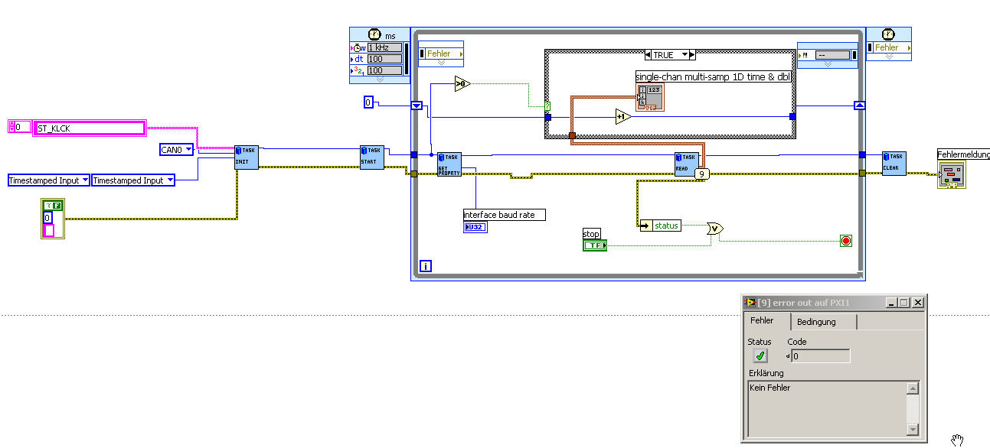Click the dt value 100

click(384, 59)
